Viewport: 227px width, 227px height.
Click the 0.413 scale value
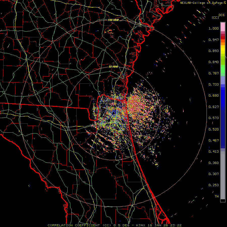coord(214,152)
